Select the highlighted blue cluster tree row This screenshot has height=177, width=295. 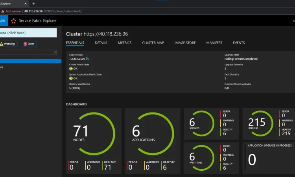pos(31,61)
